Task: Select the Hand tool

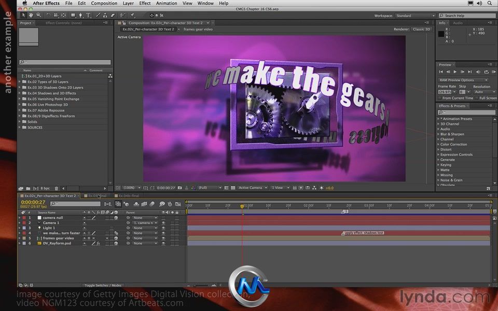Action: pyautogui.click(x=31, y=15)
